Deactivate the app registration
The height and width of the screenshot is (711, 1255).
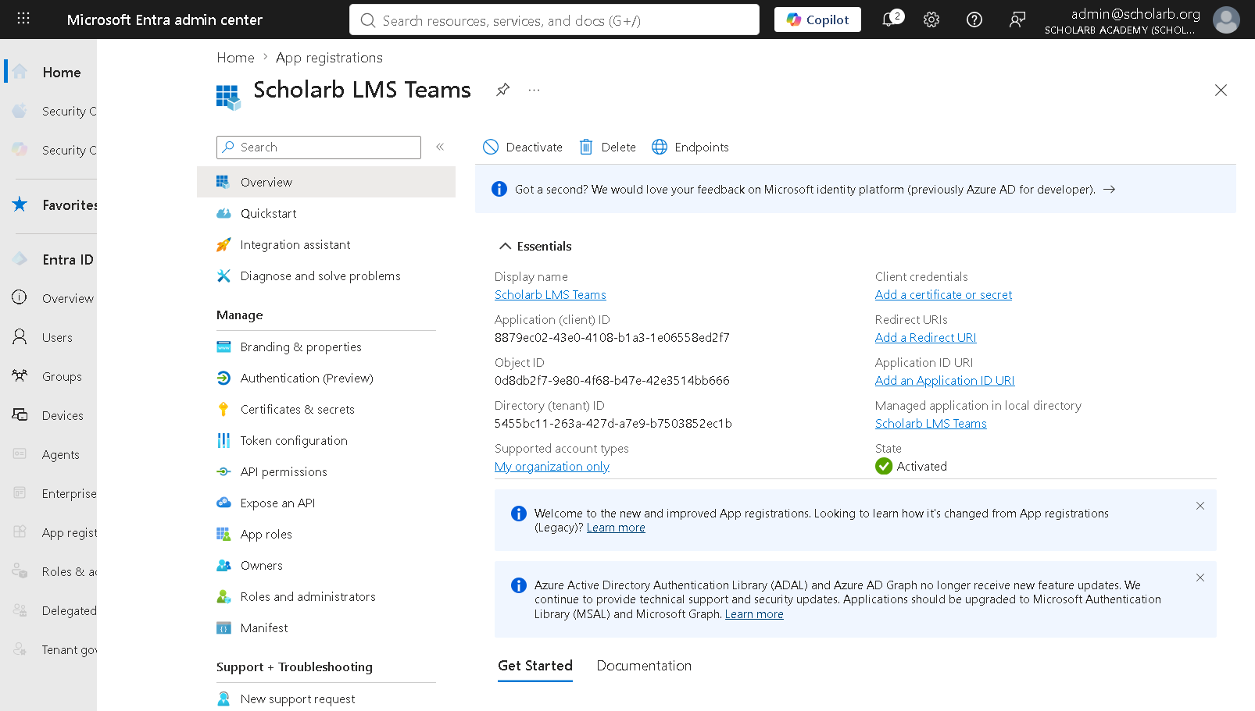[x=523, y=147]
